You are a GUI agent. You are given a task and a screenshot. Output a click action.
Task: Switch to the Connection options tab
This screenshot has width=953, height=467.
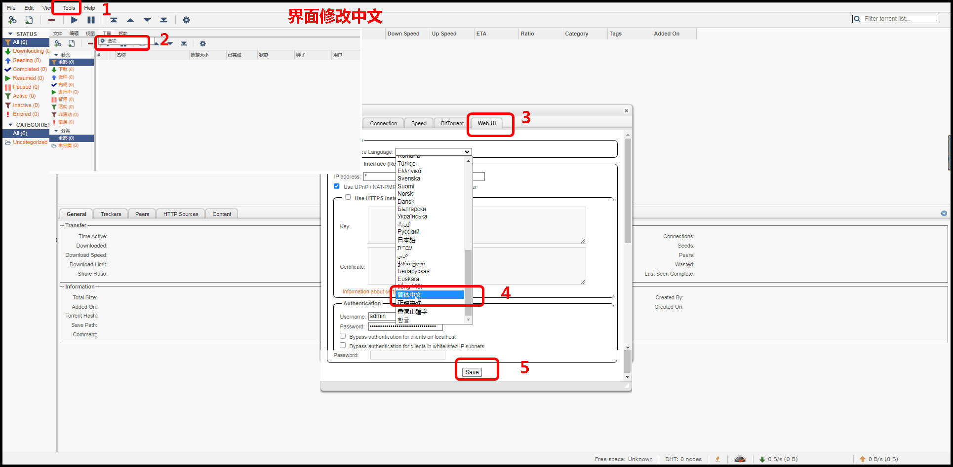384,123
